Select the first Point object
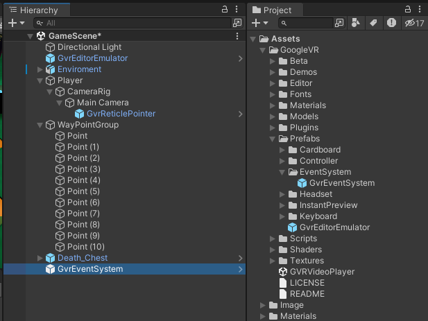Screen dimensions: 428x321 click(x=77, y=136)
